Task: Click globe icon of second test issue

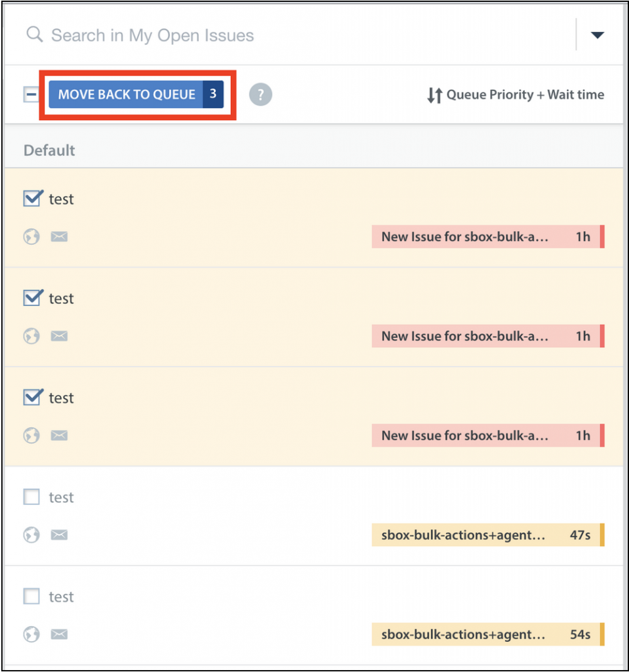Action: pos(31,336)
